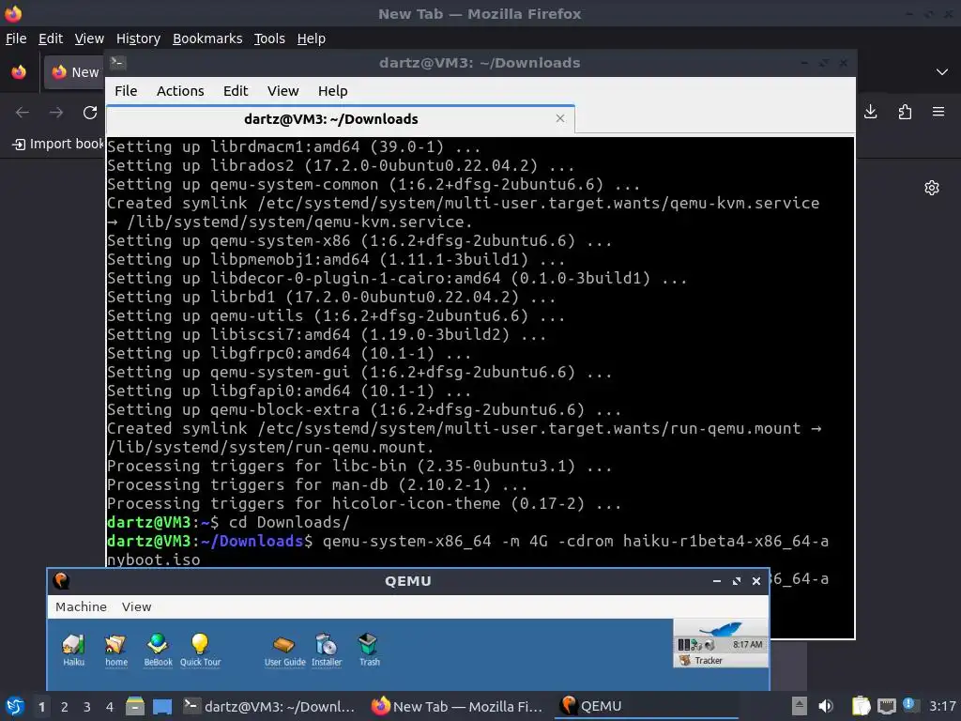Switch to workspace 1

click(x=41, y=707)
